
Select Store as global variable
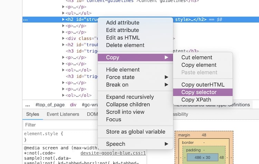tap(135, 132)
